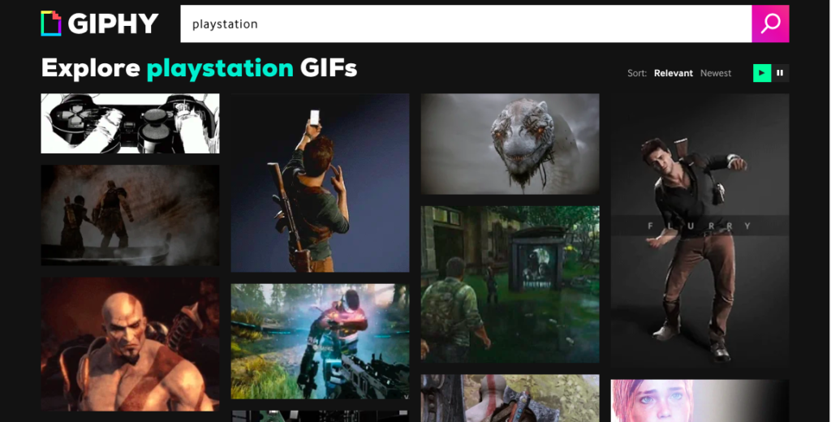Sort GIFs by Relevant
This screenshot has height=422, width=831.
coord(673,73)
